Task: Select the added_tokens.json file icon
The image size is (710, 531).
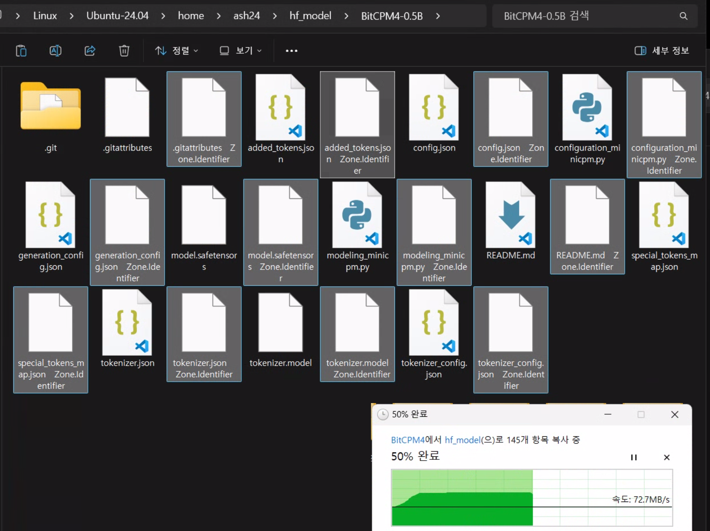Action: (x=281, y=107)
